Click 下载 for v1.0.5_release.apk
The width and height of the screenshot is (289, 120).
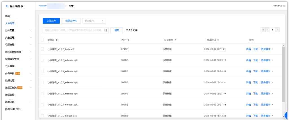[x=255, y=60]
